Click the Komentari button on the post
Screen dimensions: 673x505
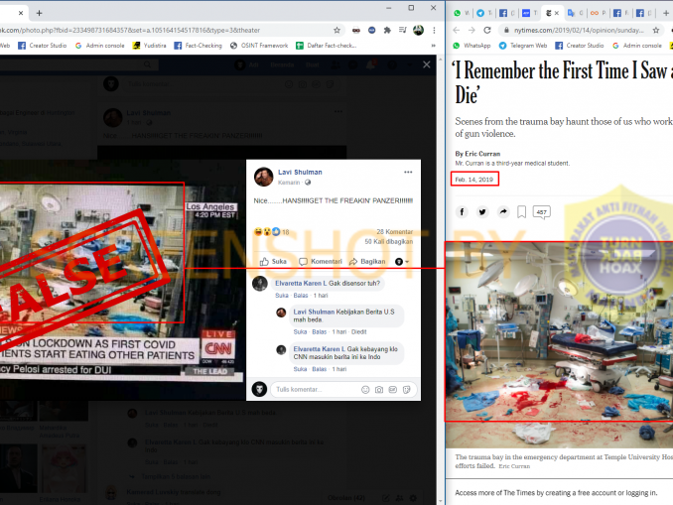pyautogui.click(x=321, y=261)
